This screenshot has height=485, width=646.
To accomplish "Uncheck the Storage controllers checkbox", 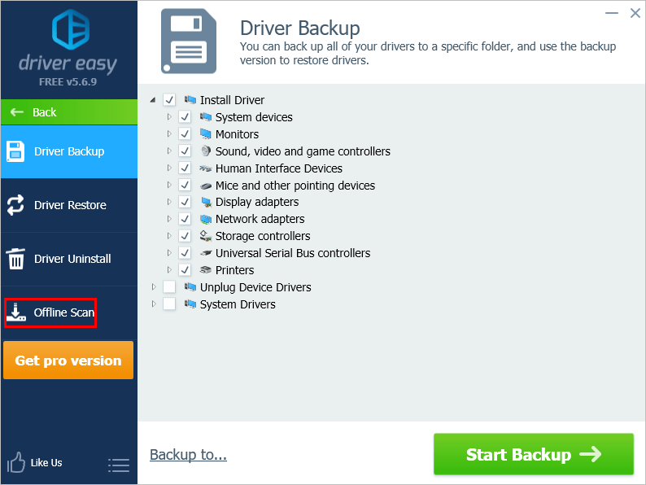I will [x=185, y=236].
